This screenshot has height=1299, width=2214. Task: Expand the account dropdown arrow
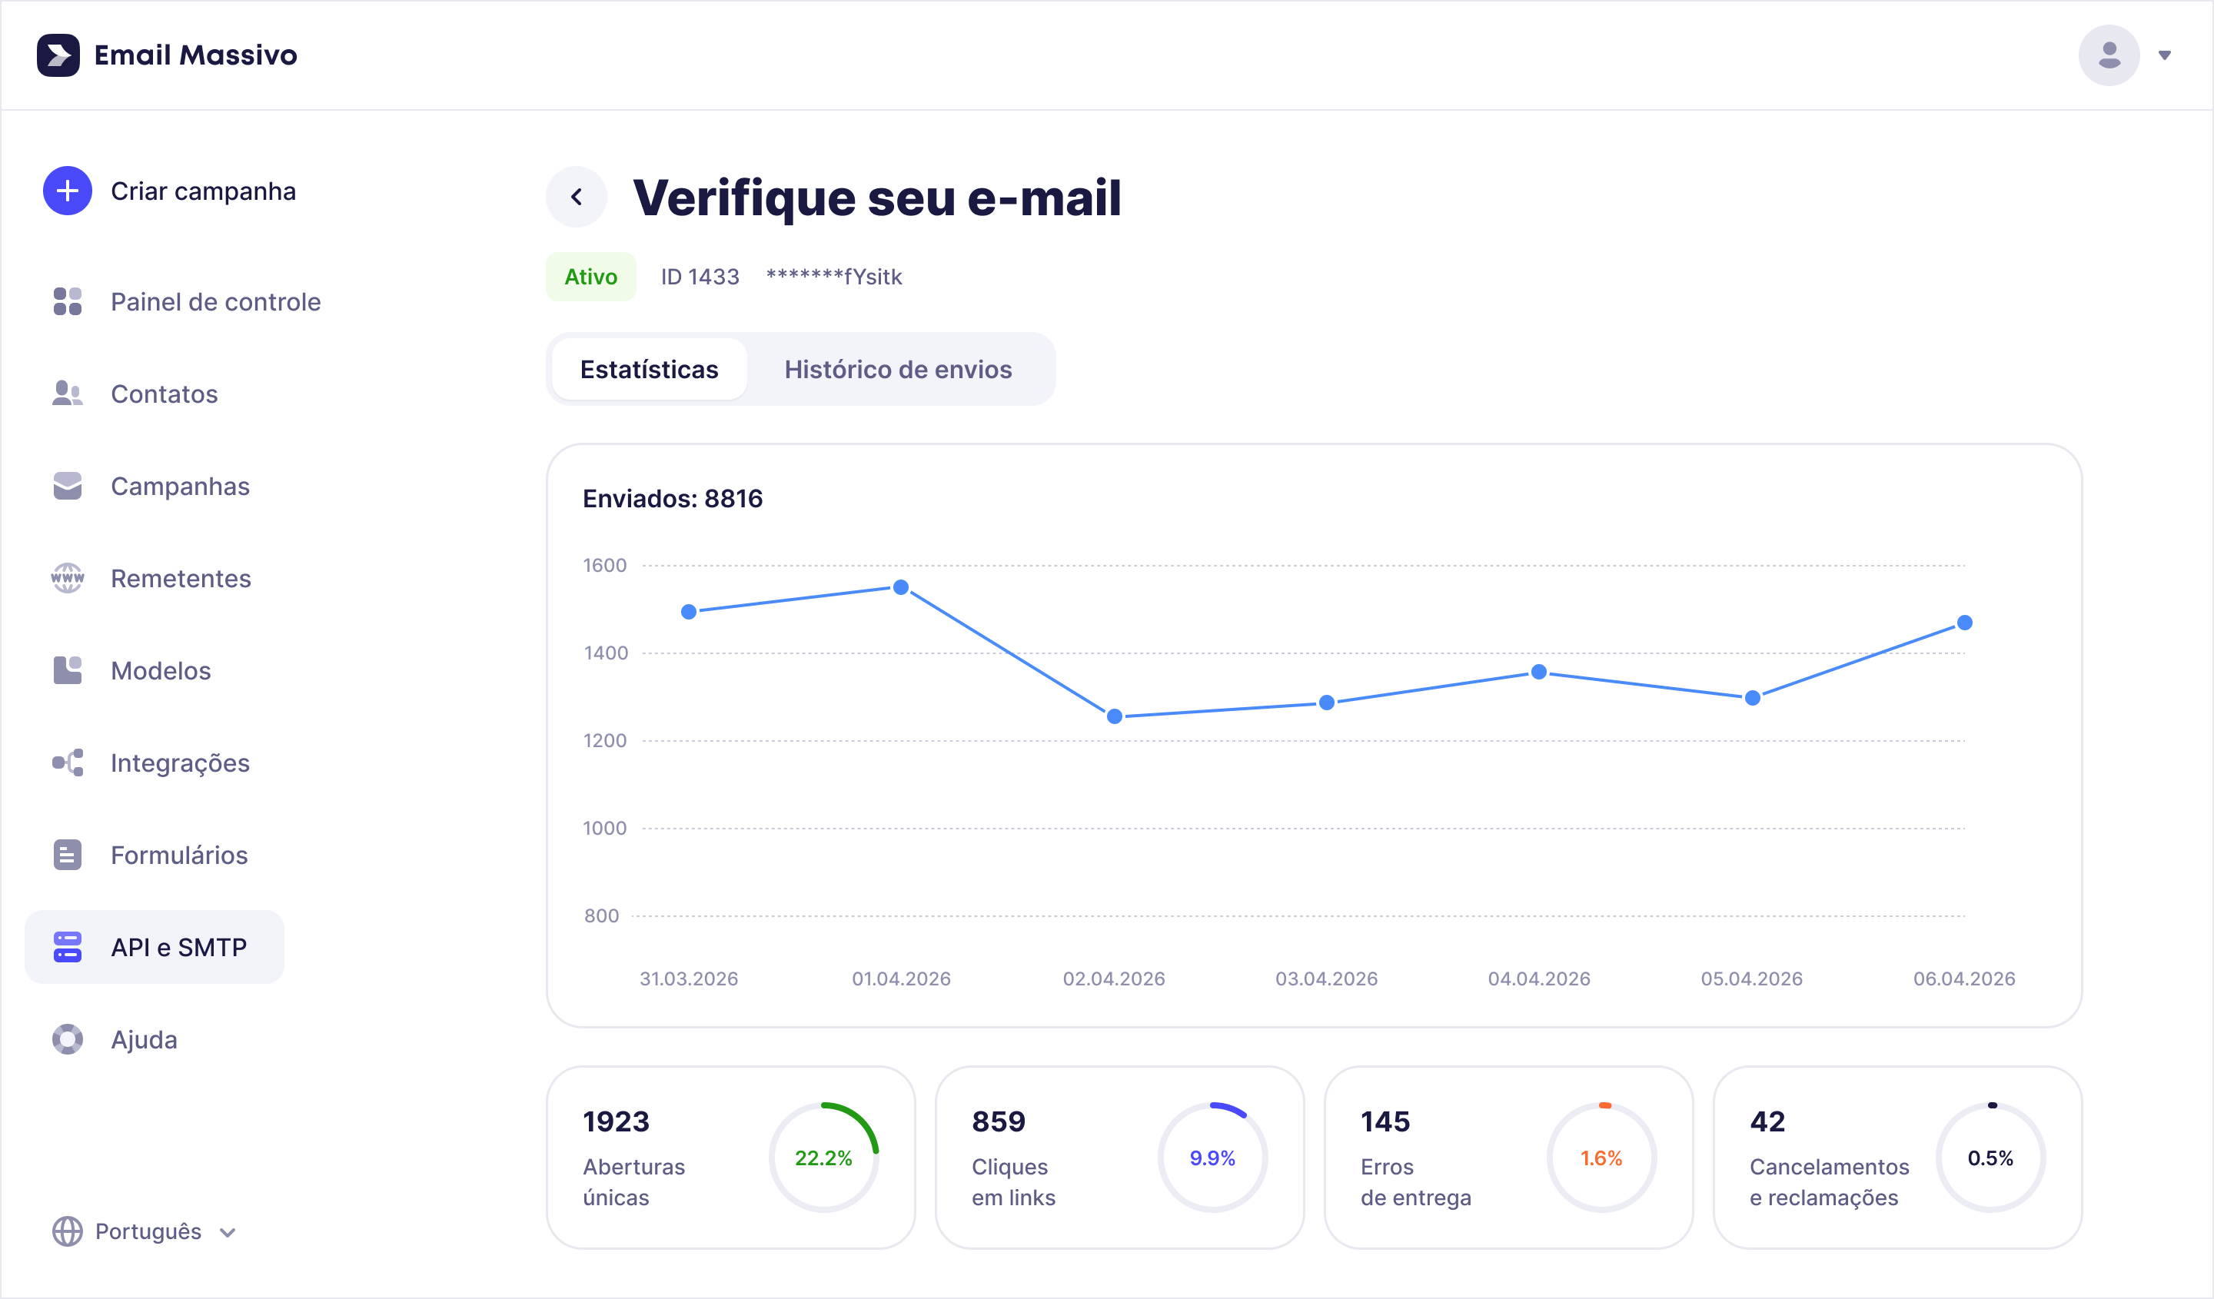click(2165, 55)
